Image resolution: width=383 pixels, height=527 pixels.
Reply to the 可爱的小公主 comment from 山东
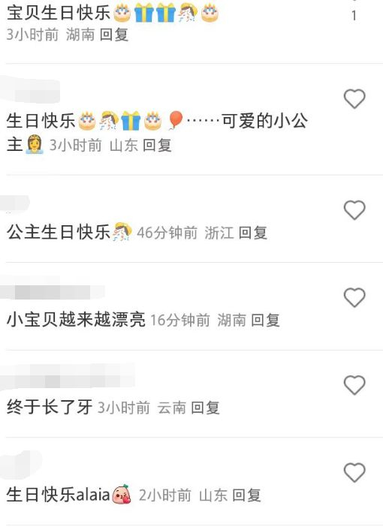pos(157,145)
